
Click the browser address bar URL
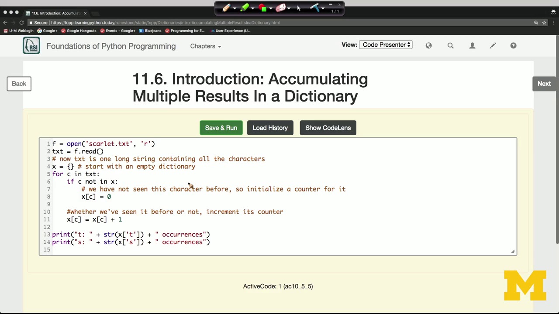tap(165, 23)
